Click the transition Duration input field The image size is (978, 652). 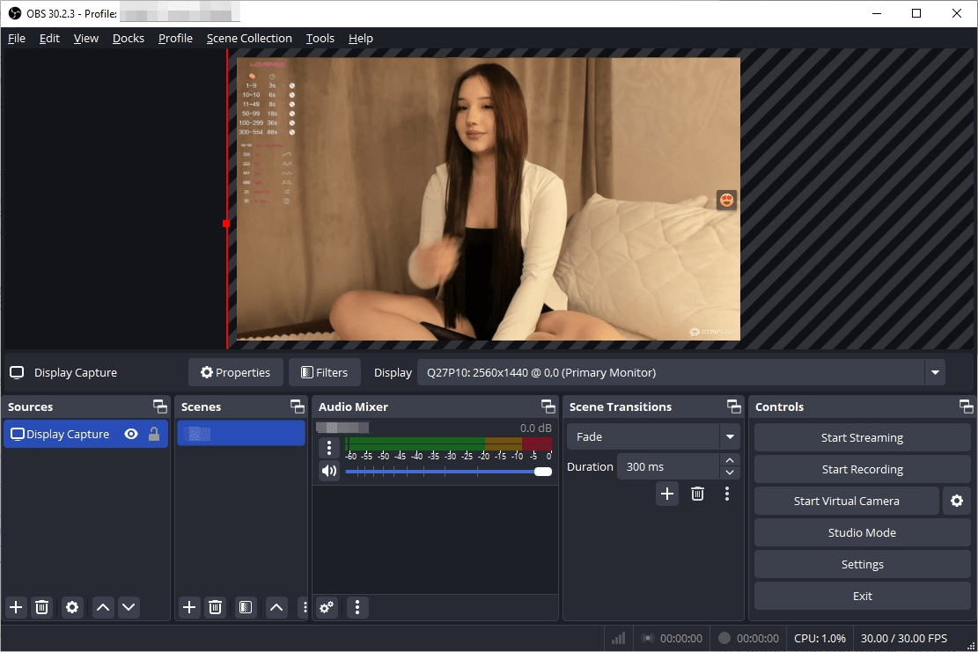(x=667, y=466)
